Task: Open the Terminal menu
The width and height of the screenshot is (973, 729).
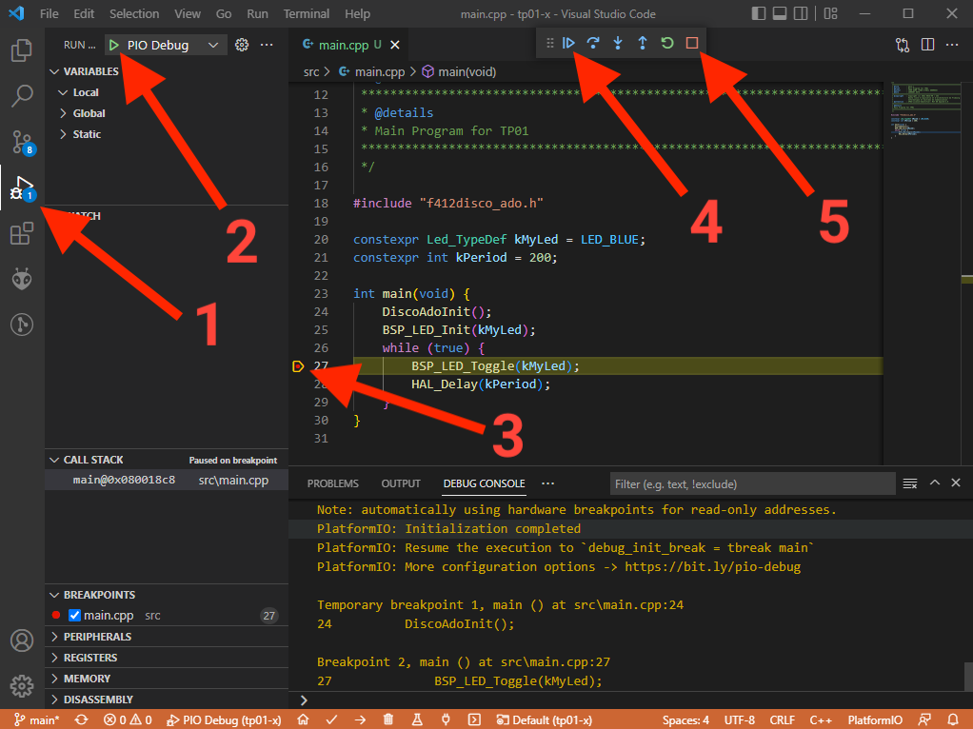Action: click(x=306, y=13)
